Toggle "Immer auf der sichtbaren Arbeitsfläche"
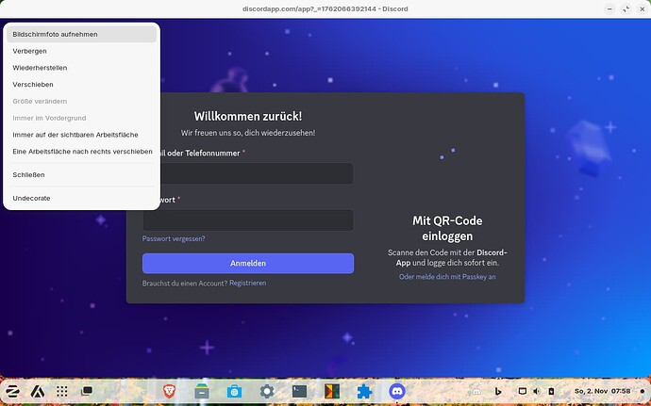This screenshot has height=406, width=651. point(75,135)
